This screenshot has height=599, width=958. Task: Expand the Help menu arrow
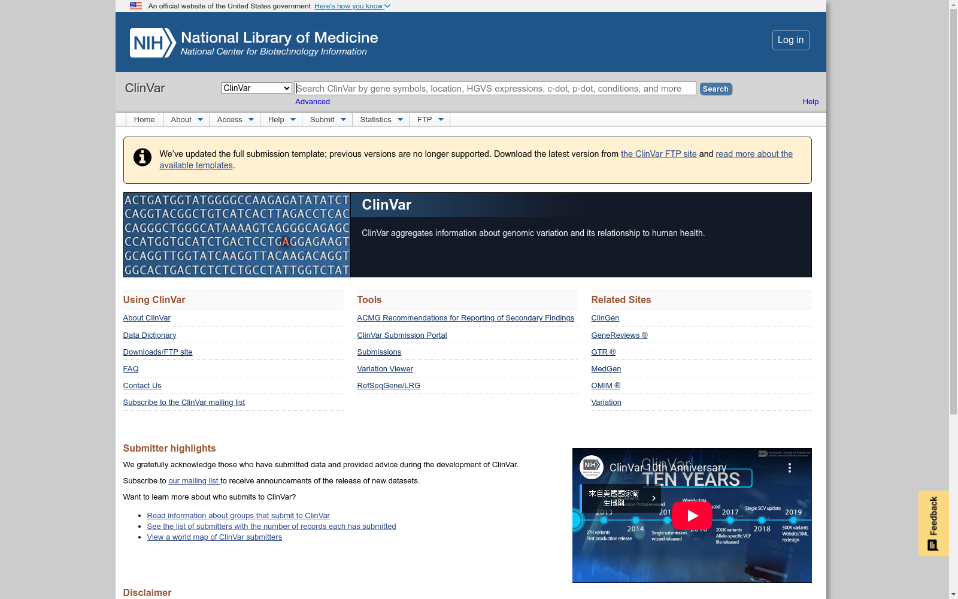pyautogui.click(x=293, y=120)
